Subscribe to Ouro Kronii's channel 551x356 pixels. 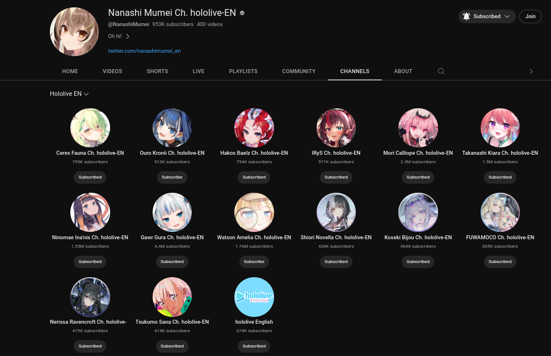coord(172,177)
